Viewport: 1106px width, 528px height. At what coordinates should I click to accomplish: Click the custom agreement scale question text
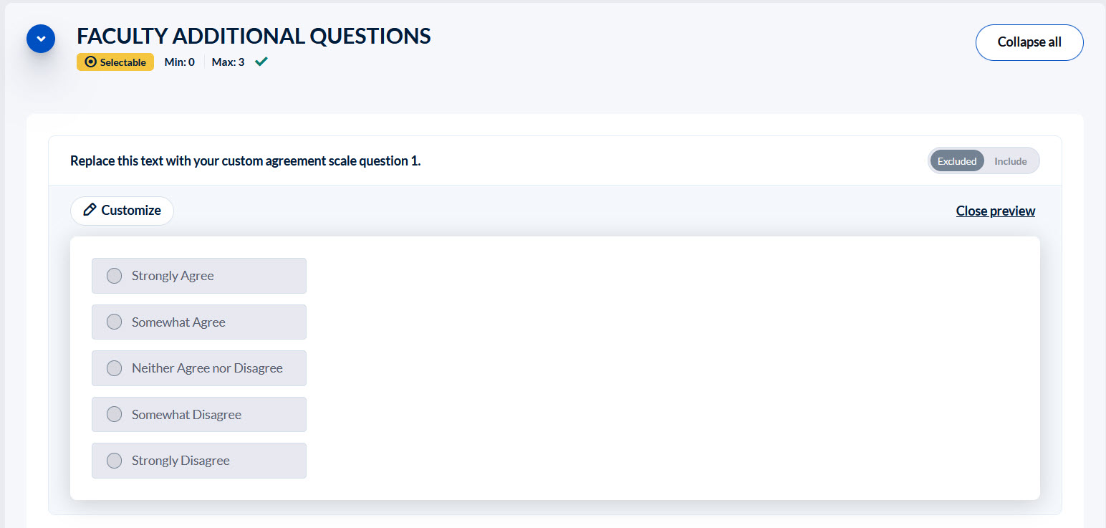point(245,160)
